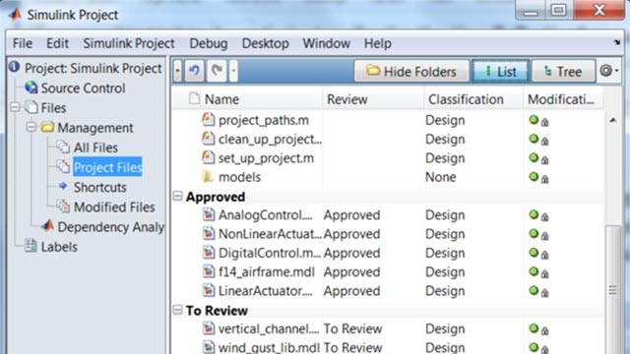Click the set_up_project.m file icon
Viewport: 630px width, 354px height.
pos(208,157)
